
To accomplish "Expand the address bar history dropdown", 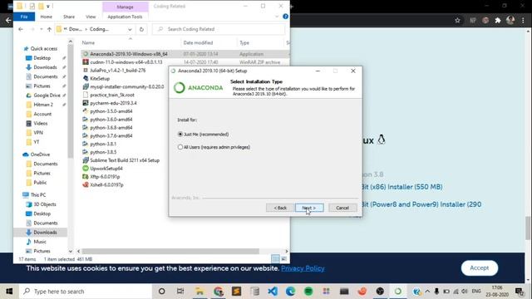I will (130, 30).
